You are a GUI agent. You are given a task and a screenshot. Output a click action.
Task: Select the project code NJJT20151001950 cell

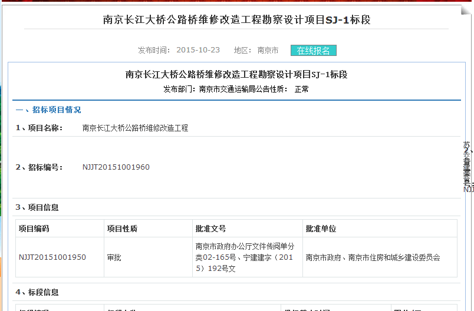[52, 257]
